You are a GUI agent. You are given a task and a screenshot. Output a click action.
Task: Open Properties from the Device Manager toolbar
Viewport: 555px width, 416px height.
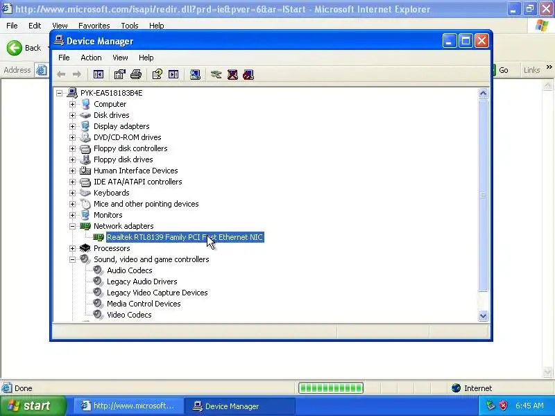click(119, 74)
